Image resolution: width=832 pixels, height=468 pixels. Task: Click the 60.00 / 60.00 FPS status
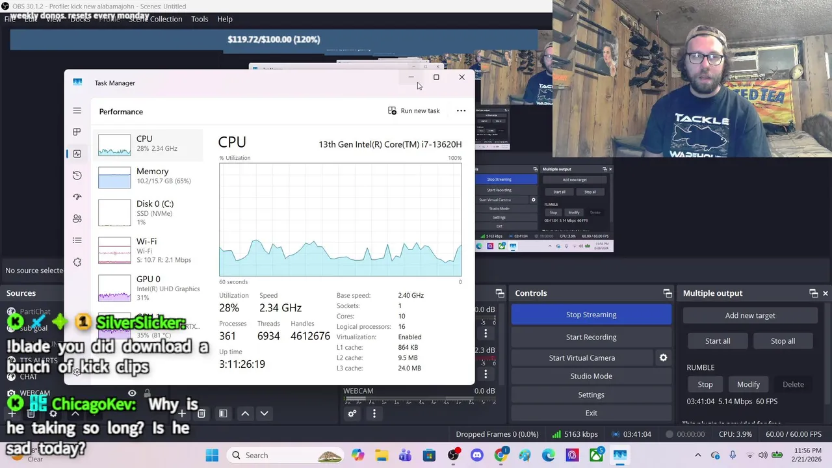coord(793,434)
